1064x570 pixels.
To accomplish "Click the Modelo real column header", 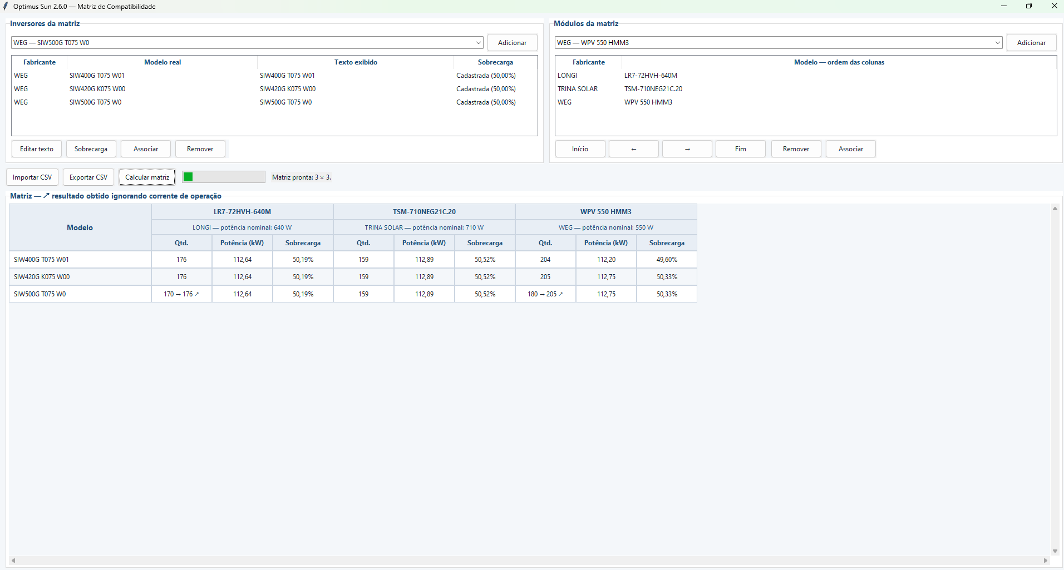I will (162, 62).
